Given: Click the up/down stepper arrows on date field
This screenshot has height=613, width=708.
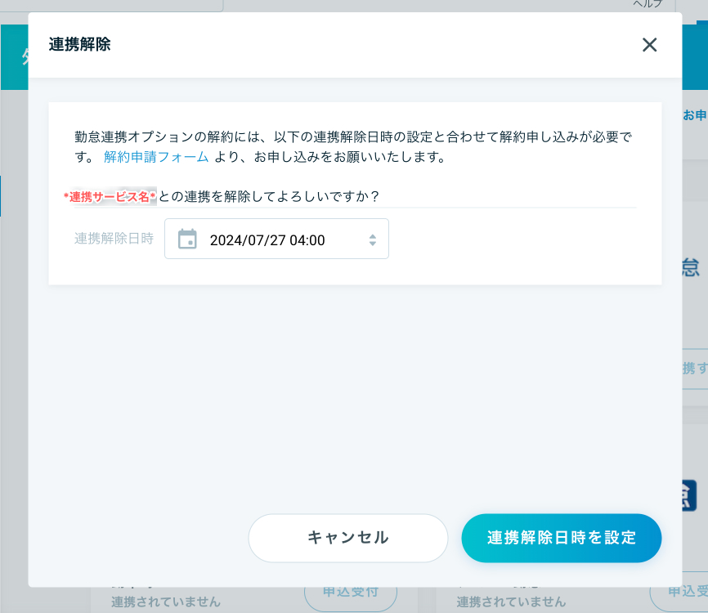Looking at the screenshot, I should tap(373, 239).
